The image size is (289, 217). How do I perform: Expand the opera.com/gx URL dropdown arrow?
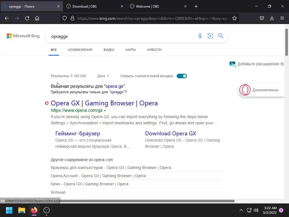pyautogui.click(x=105, y=111)
